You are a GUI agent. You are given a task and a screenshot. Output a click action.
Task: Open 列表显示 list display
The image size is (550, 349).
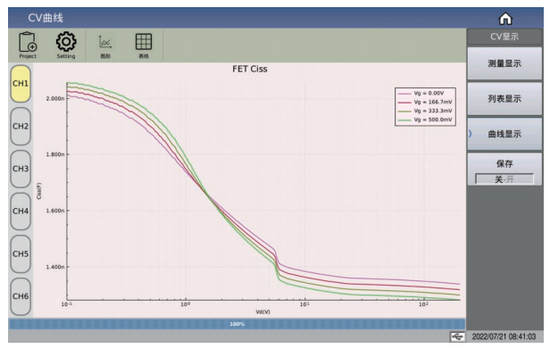(x=504, y=99)
